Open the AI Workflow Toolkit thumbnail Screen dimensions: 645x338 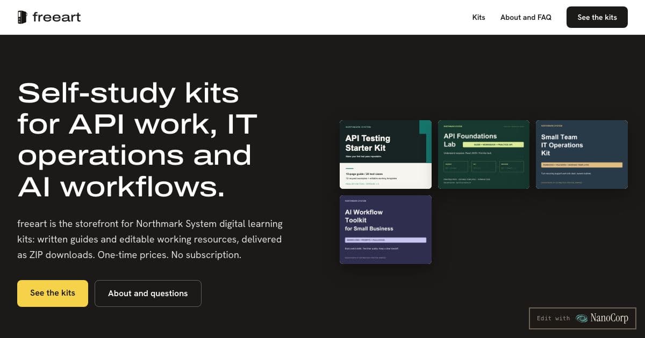coord(385,230)
